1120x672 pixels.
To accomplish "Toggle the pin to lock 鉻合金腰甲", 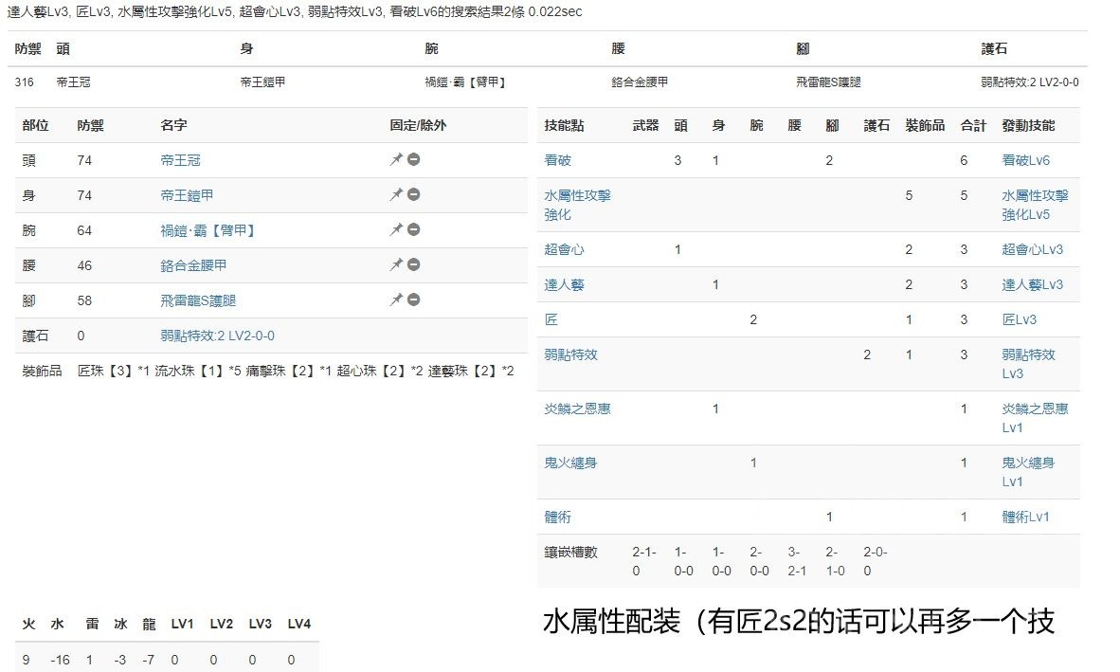I will click(x=396, y=263).
